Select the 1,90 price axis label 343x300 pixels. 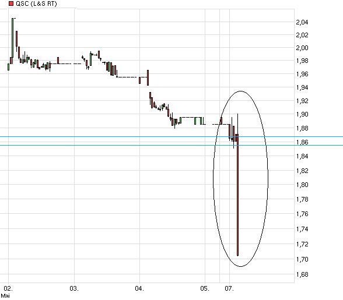tap(302, 114)
